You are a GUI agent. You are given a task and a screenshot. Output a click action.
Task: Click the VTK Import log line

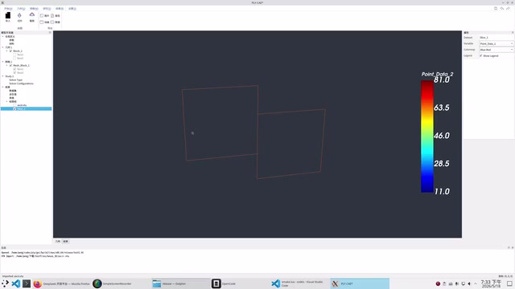35,256
